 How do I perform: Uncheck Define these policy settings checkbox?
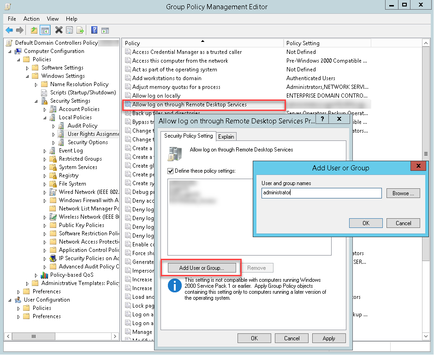[171, 171]
